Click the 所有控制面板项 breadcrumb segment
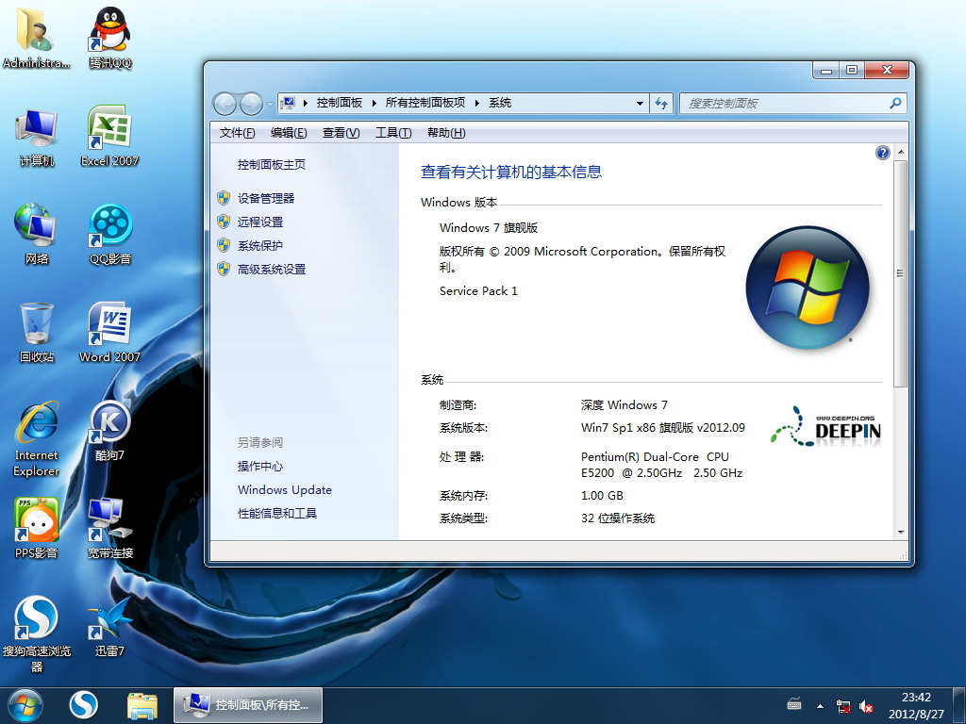This screenshot has height=724, width=966. pyautogui.click(x=425, y=103)
